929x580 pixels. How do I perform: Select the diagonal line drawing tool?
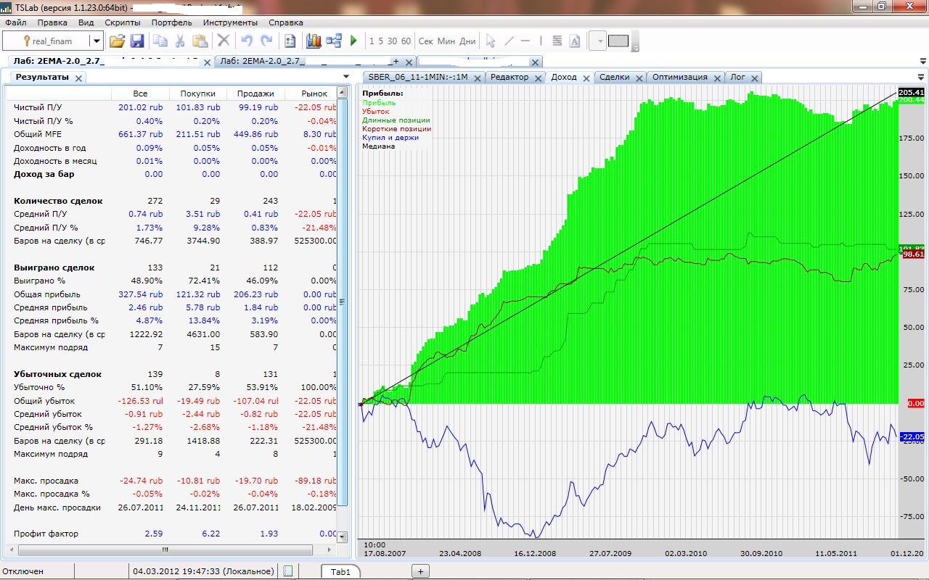click(x=509, y=41)
